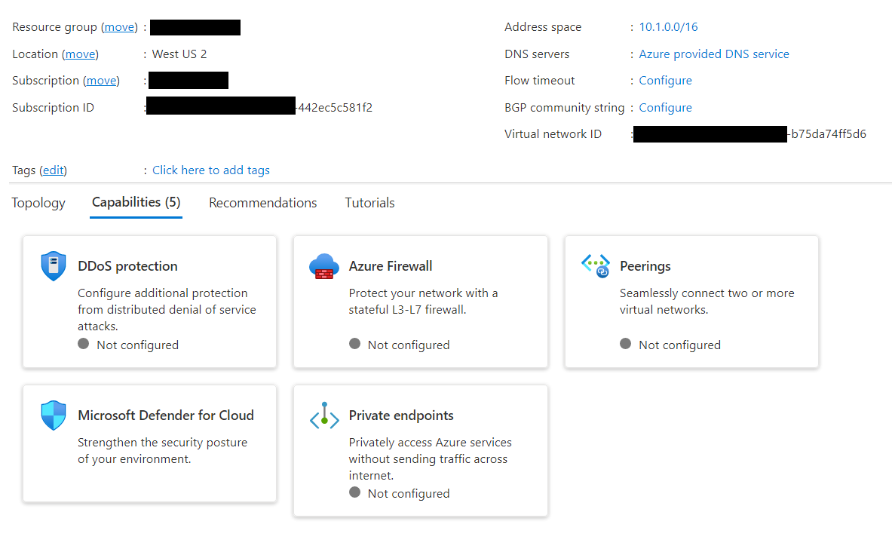Click 'Not configured' text in Private endpoints card
The height and width of the screenshot is (558, 892).
(x=409, y=494)
